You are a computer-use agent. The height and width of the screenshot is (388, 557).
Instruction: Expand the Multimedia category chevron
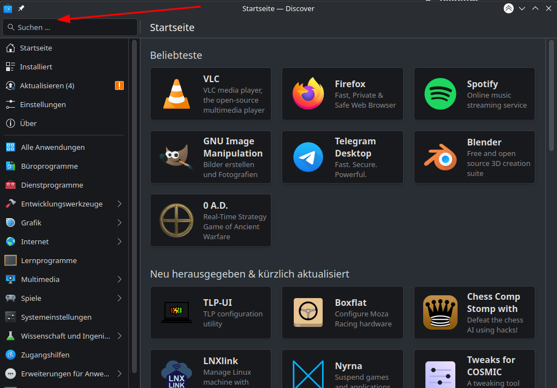[119, 279]
